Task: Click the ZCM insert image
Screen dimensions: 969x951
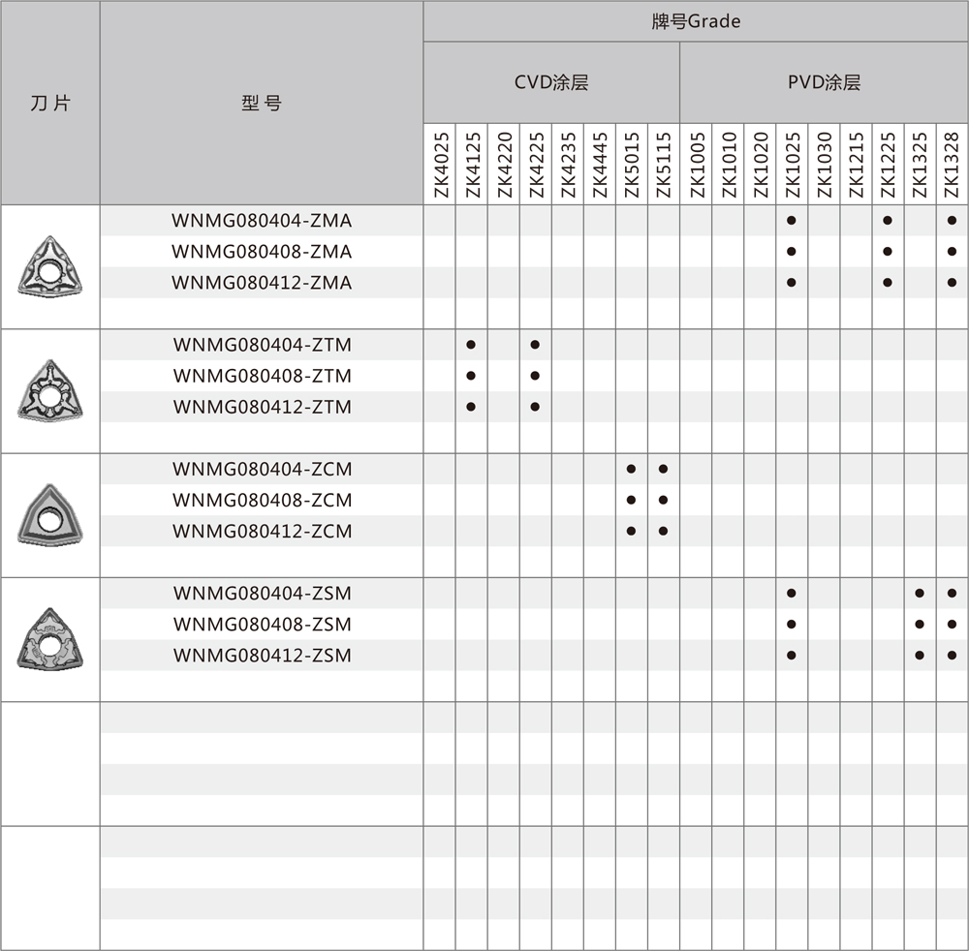Action: [50, 514]
